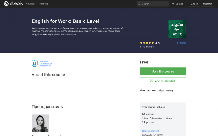Screen dimensions: 218x136
Task: Click 'You can learn right away' text
Action: click(157, 90)
